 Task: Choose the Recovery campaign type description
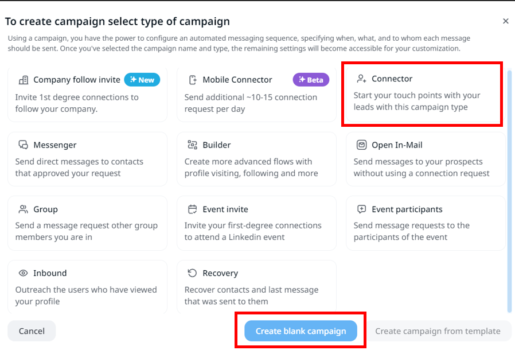pyautogui.click(x=251, y=295)
